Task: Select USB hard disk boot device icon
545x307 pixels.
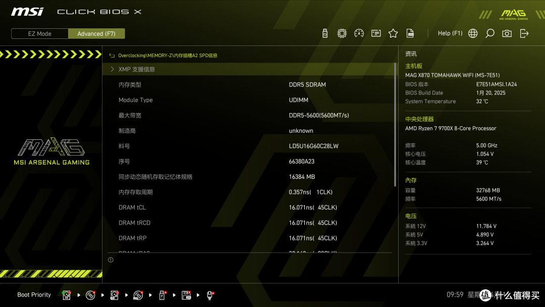Action: [115, 295]
